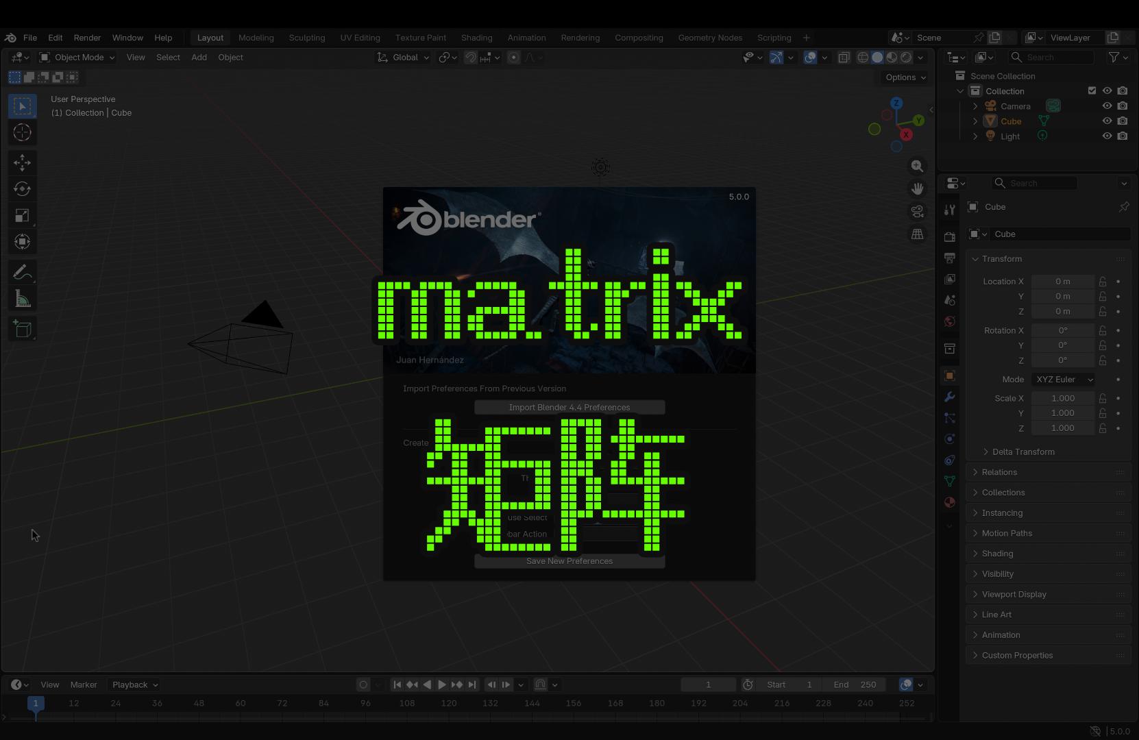Viewport: 1139px width, 740px height.
Task: Open the Output properties tab
Action: [x=949, y=258]
